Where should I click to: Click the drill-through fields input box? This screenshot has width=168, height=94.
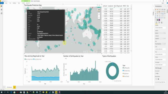pos(160,82)
